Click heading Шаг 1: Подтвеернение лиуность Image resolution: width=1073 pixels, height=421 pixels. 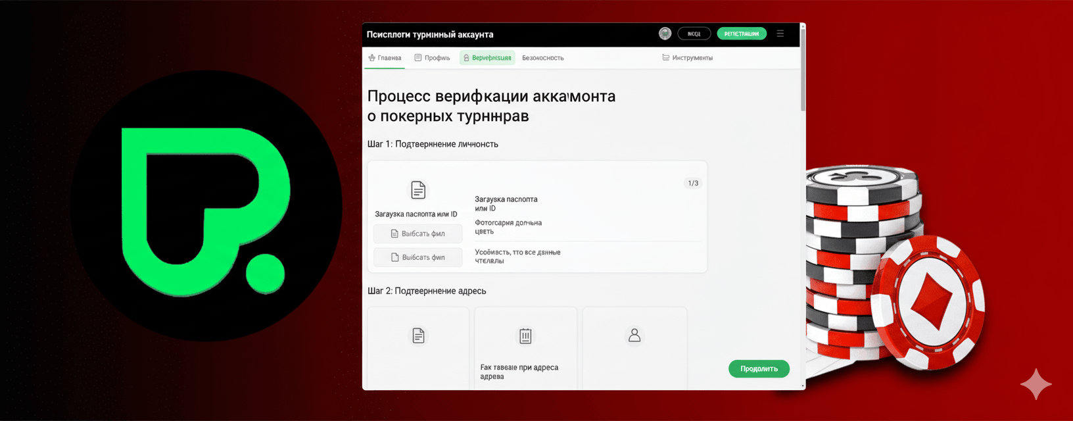click(x=433, y=144)
